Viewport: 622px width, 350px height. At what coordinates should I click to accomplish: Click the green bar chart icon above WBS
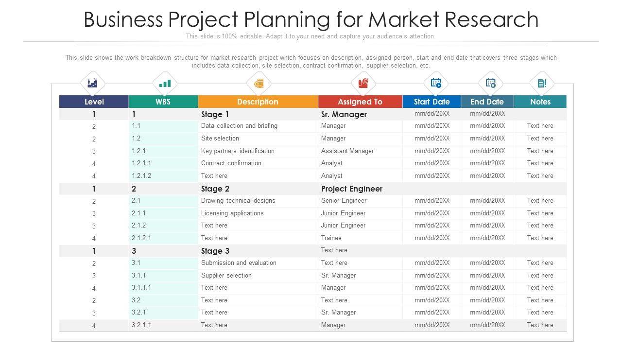(x=165, y=84)
